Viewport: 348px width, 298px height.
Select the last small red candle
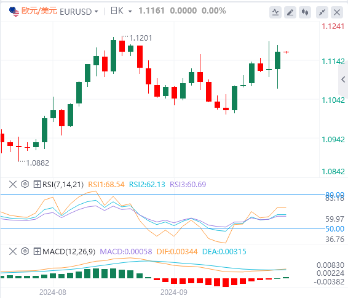[x=287, y=52]
